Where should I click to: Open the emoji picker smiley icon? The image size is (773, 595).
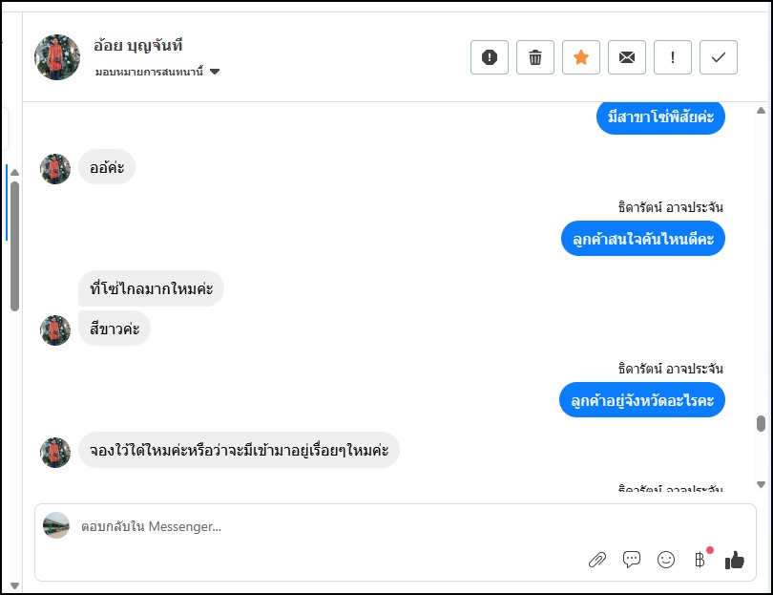click(x=666, y=560)
